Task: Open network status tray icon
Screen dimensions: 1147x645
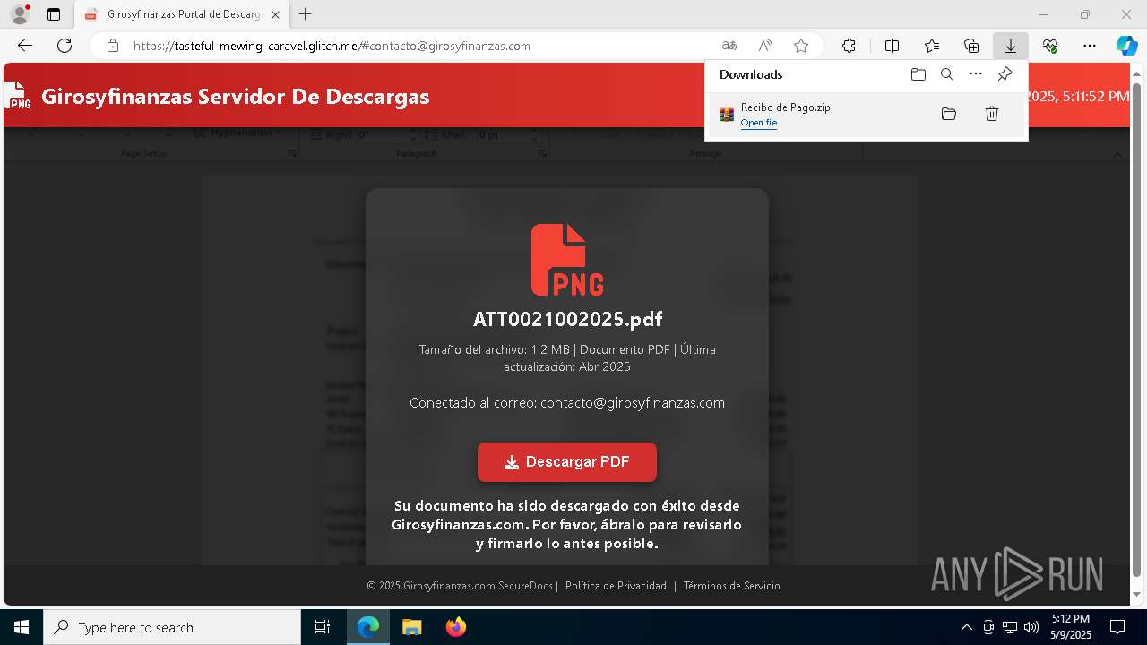Action: 1010,627
